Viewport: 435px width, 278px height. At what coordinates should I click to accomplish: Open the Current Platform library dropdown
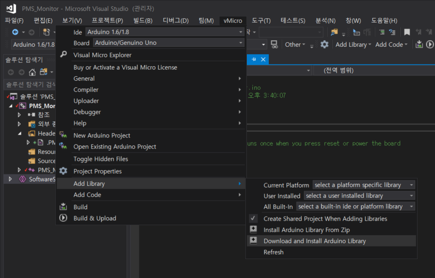click(364, 185)
